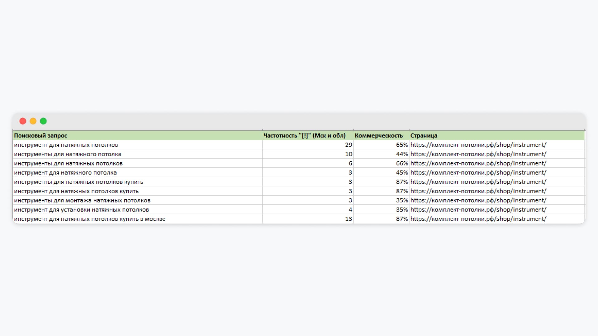Select the 65% commerciality cell

click(x=381, y=145)
